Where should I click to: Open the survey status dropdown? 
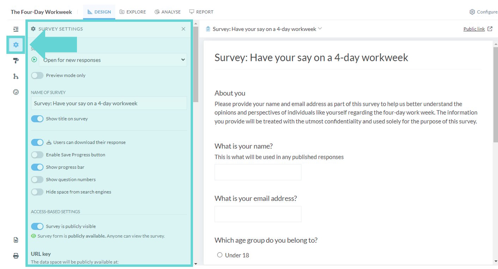point(113,60)
